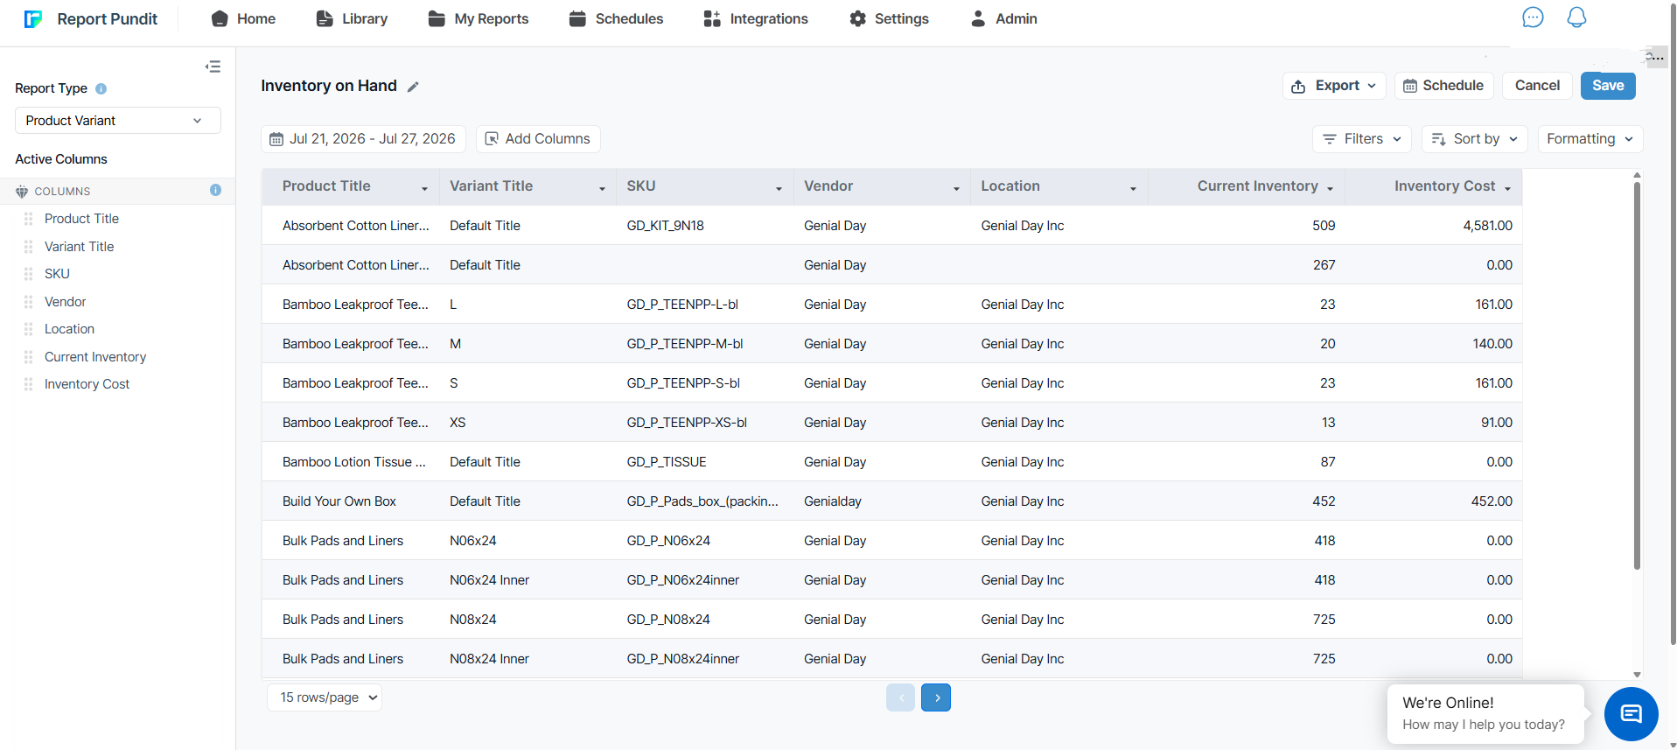Click drag handle beside Vendor column
The image size is (1677, 750).
[x=29, y=302]
